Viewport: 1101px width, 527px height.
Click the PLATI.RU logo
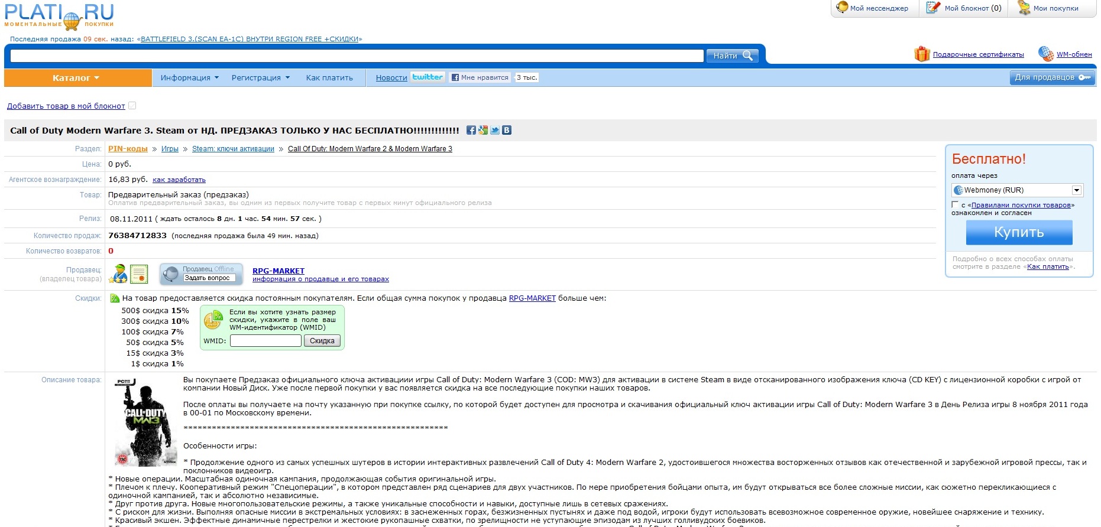[59, 16]
